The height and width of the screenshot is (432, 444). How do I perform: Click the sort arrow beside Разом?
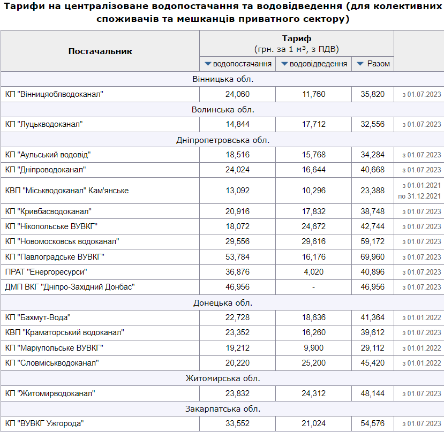coord(360,64)
